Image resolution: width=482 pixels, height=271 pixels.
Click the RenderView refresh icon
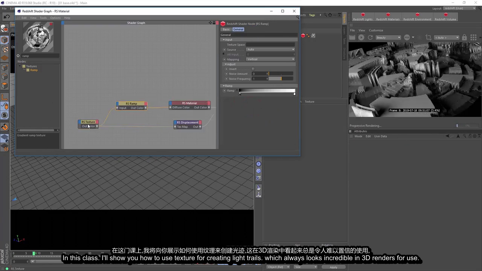[x=370, y=37]
